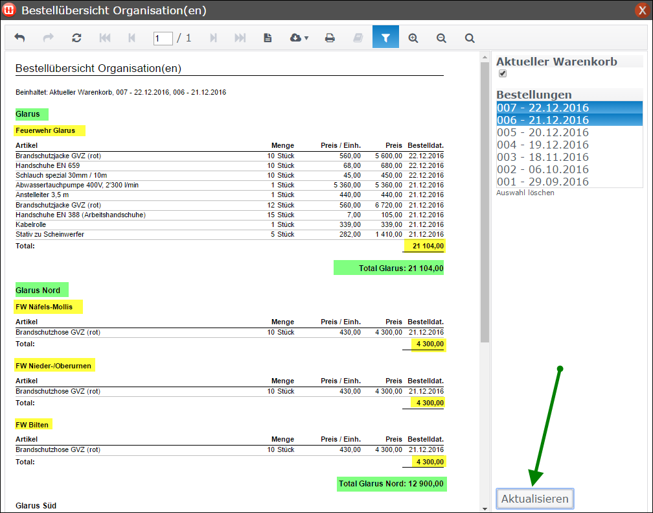Click into the page number field
The image size is (653, 513).
point(163,38)
